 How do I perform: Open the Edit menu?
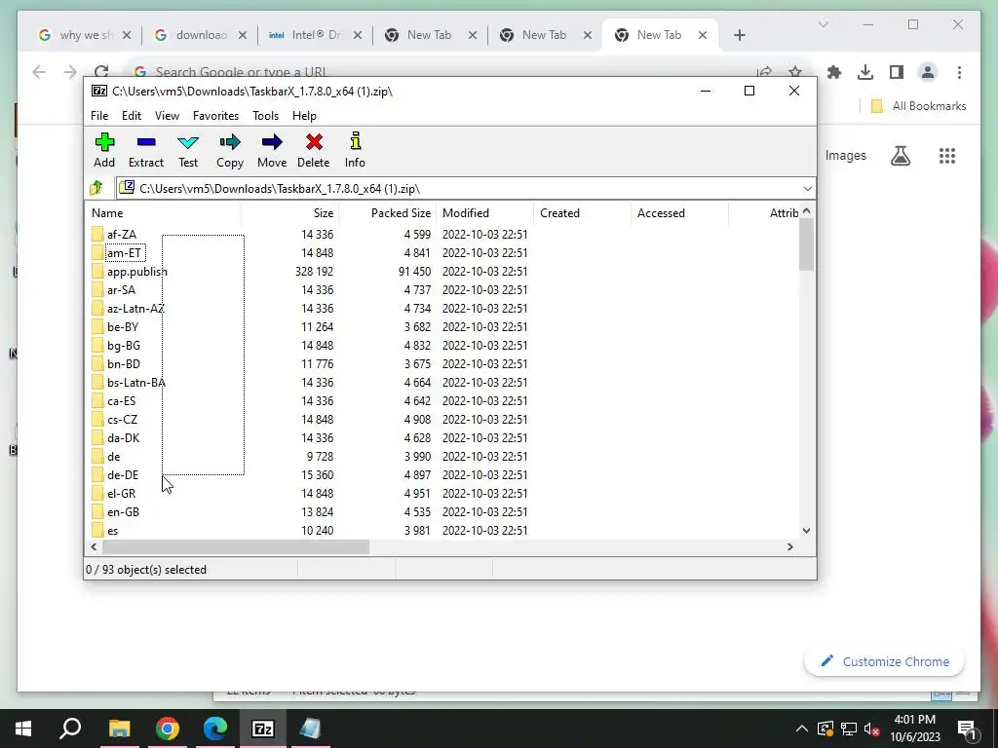(132, 116)
